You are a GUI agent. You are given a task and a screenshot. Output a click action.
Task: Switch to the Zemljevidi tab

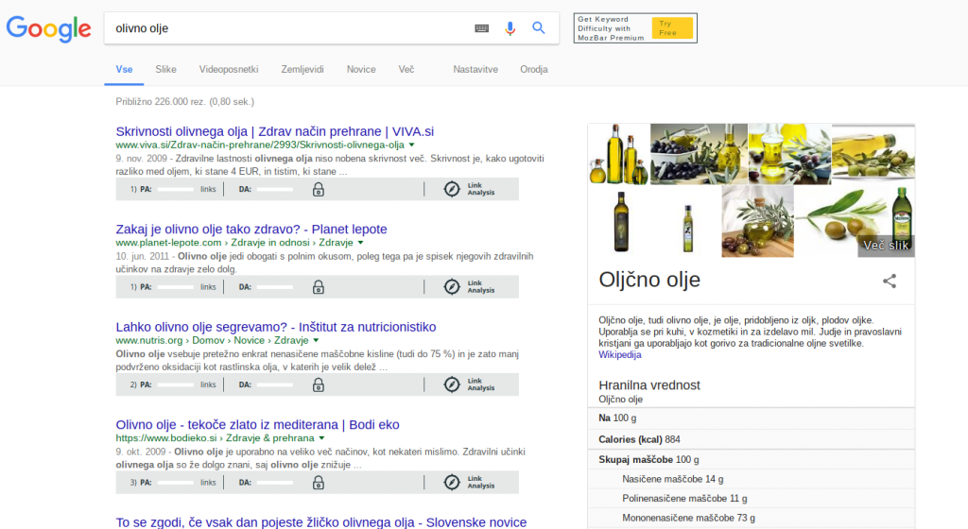tap(302, 69)
